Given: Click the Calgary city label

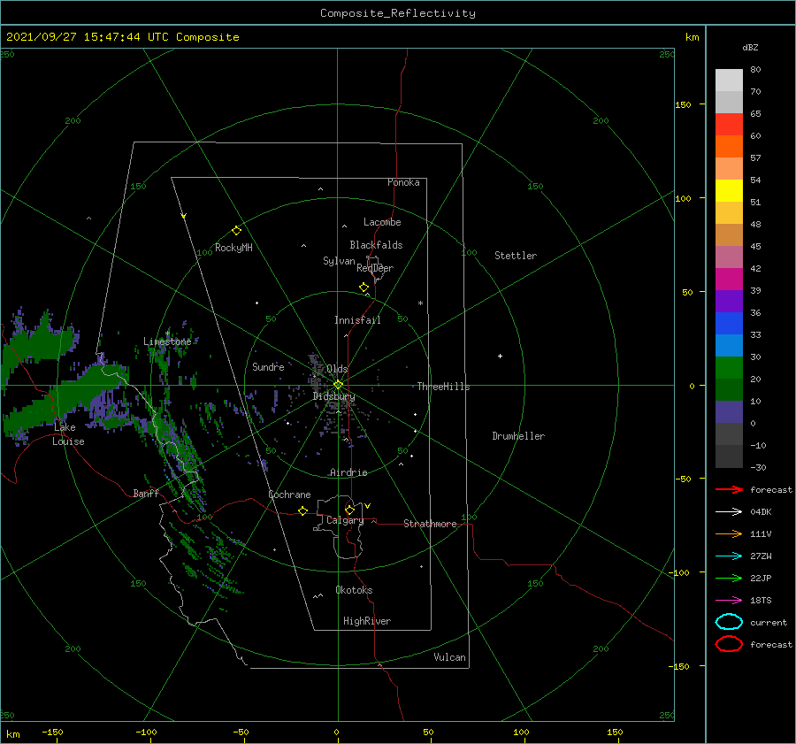Looking at the screenshot, I should pos(345,520).
